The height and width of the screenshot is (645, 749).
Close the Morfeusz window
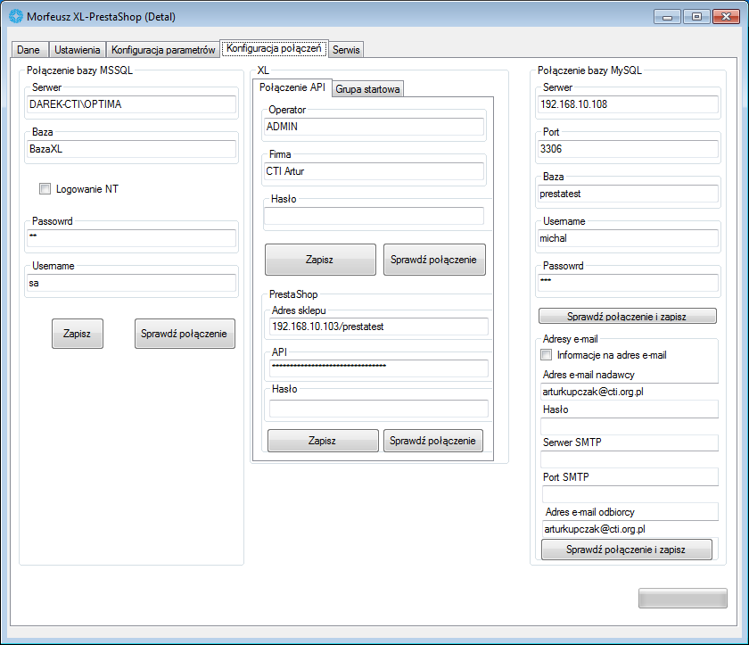(726, 17)
